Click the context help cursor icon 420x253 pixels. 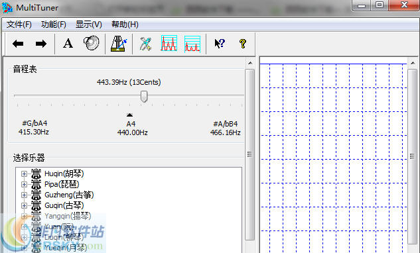[x=220, y=43]
